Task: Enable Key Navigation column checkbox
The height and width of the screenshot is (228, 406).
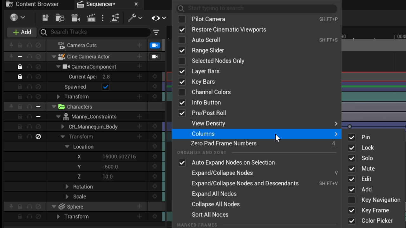Action: click(x=351, y=200)
